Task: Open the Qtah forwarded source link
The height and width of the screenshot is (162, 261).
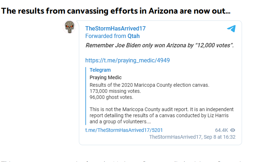Action: point(133,36)
